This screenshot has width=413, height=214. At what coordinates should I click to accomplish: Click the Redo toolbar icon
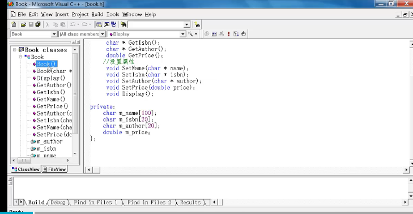click(x=84, y=24)
